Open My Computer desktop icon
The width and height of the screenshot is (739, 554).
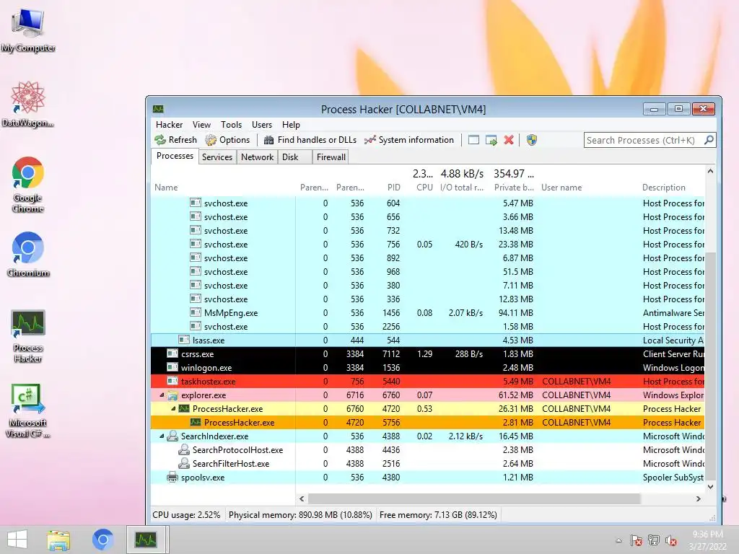tap(28, 29)
